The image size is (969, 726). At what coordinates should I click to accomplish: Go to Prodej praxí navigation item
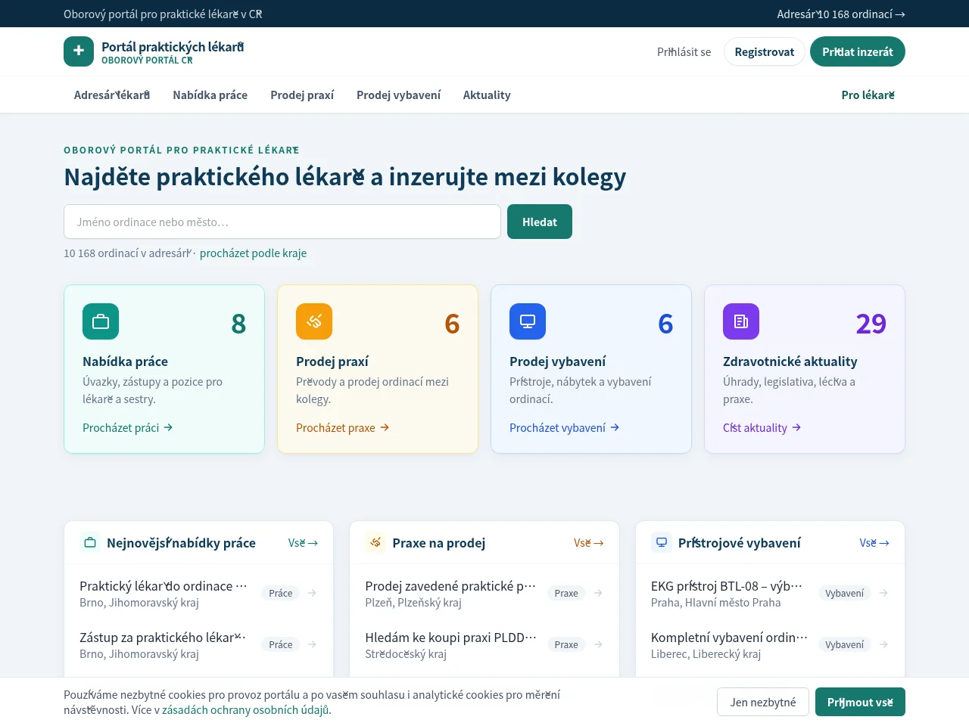tap(302, 95)
